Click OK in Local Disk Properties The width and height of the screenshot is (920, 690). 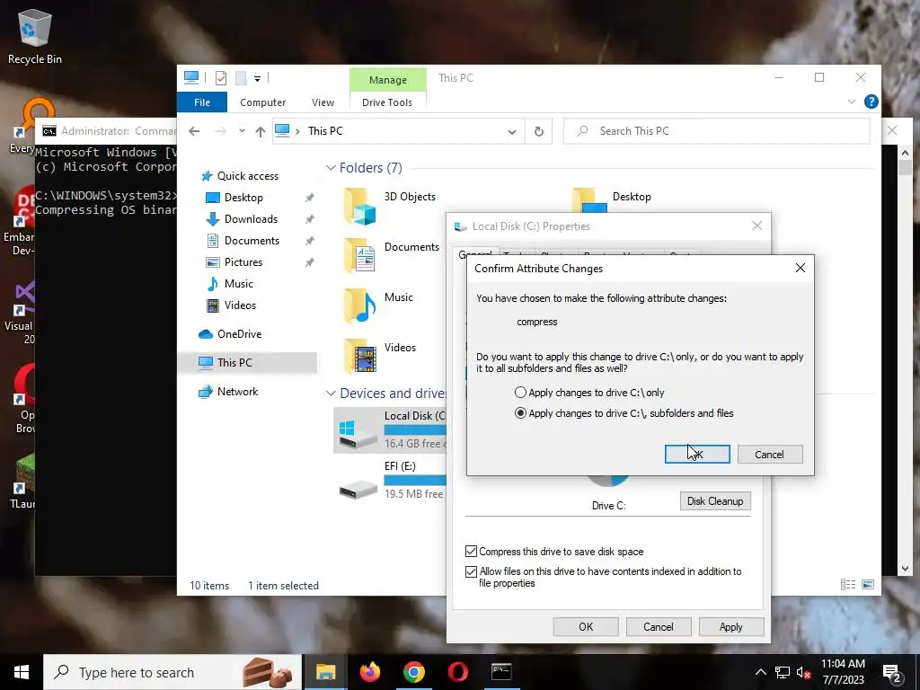tap(586, 626)
